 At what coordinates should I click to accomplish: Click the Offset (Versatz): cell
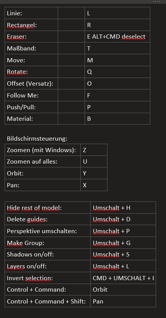tap(31, 84)
